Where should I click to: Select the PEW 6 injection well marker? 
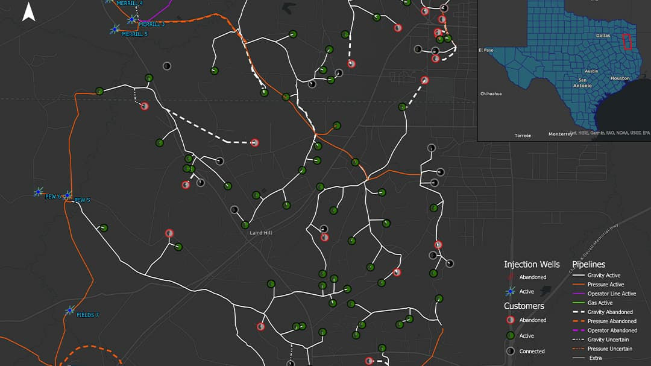39,192
